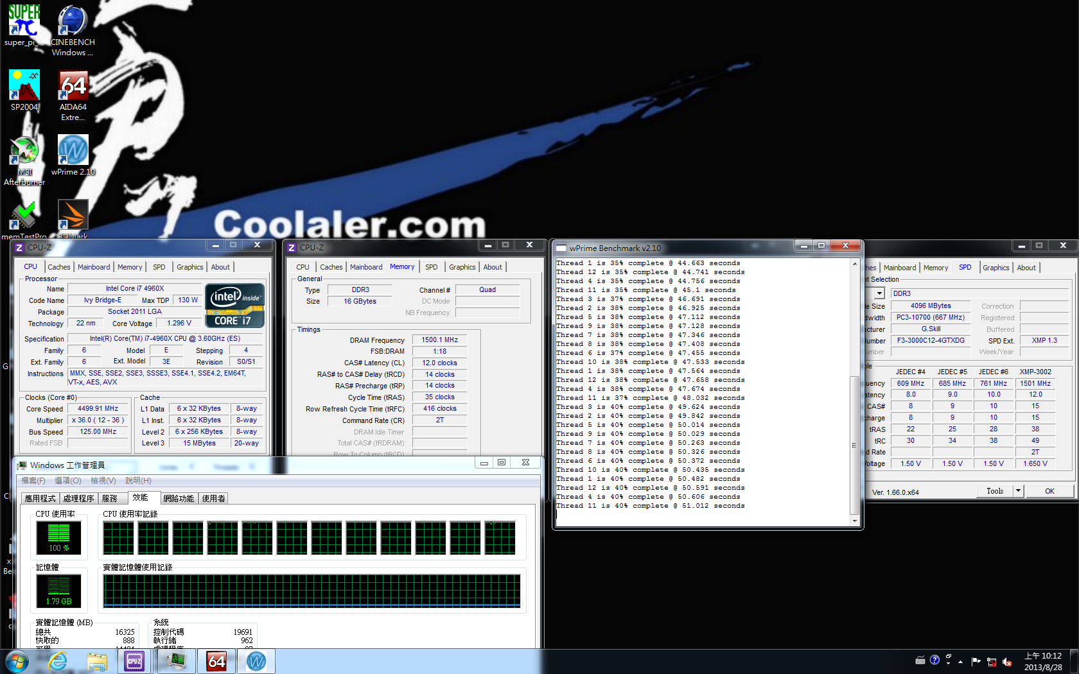Viewport: 1079px width, 674px height.
Task: Switch to wPrime taskbar button
Action: (256, 661)
